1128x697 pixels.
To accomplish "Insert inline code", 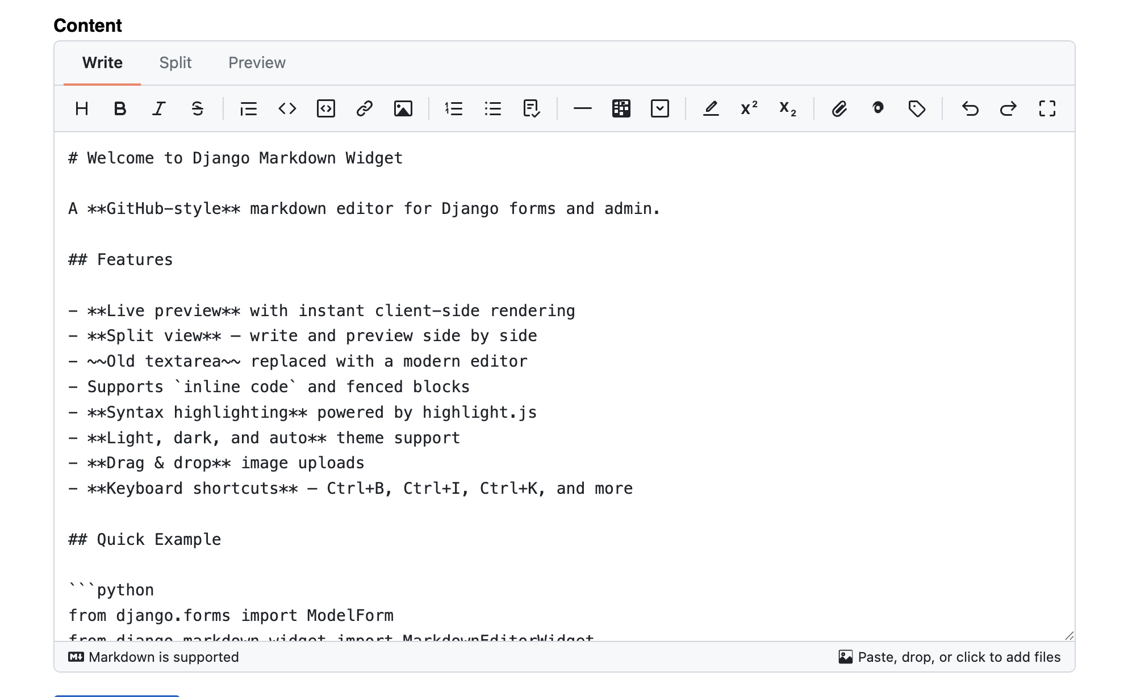I will [x=287, y=108].
